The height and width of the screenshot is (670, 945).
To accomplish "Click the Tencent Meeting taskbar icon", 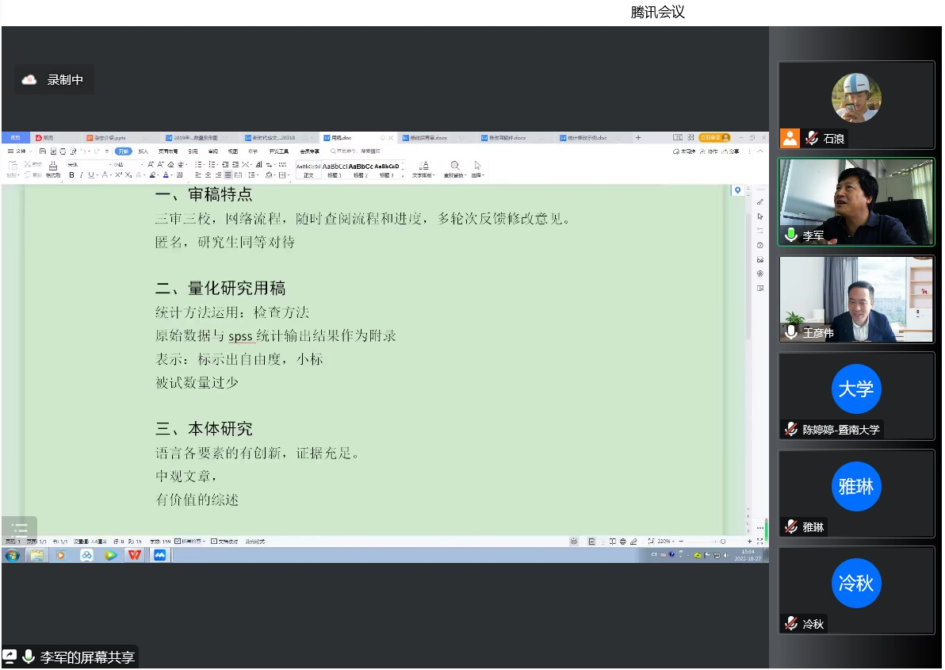I will click(159, 555).
